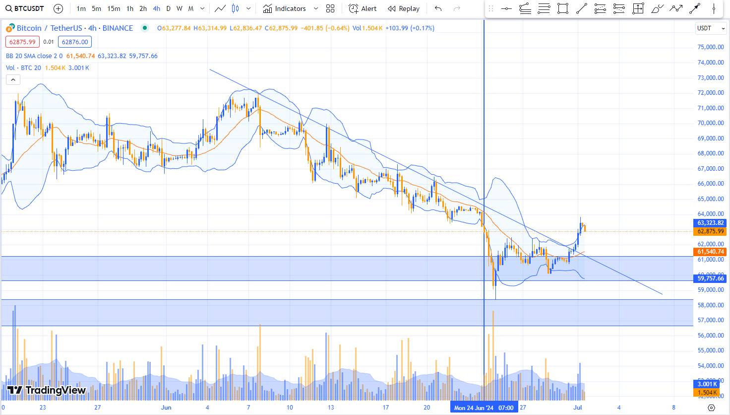Click the 3.001K volume axis label

tap(707, 384)
